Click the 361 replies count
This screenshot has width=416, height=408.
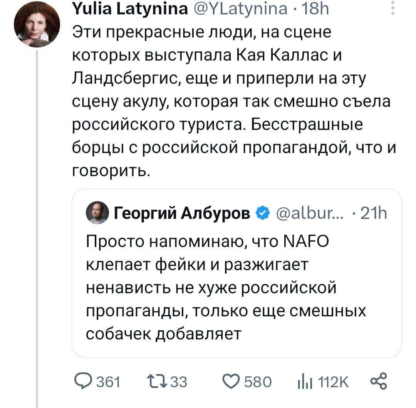pos(107,382)
